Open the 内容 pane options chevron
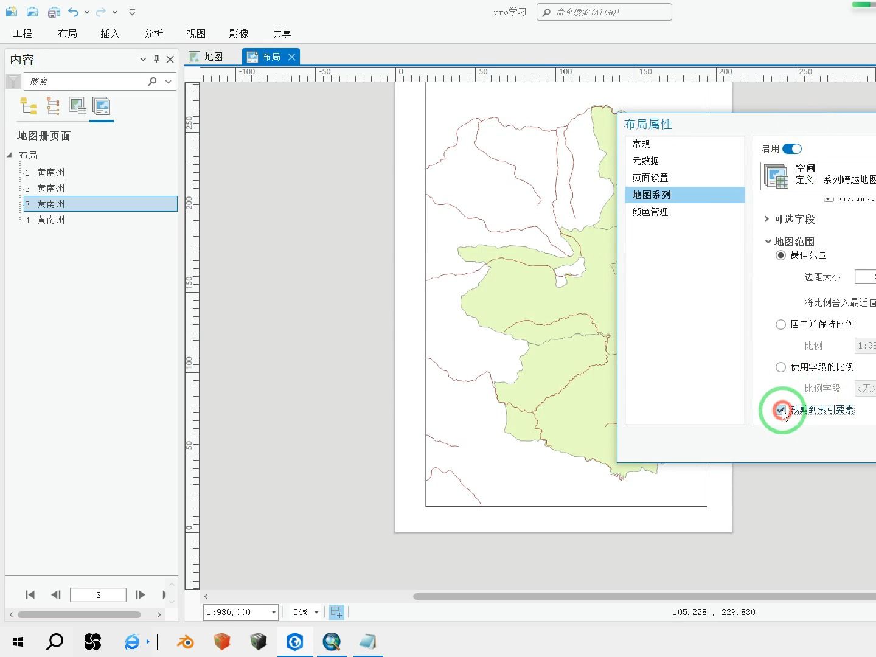Image resolution: width=876 pixels, height=657 pixels. pyautogui.click(x=143, y=60)
